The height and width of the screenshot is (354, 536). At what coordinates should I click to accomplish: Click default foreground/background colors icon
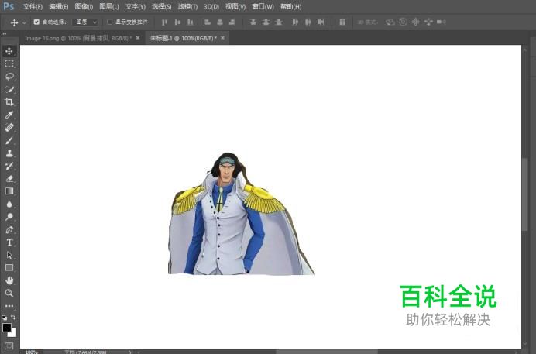point(4,318)
